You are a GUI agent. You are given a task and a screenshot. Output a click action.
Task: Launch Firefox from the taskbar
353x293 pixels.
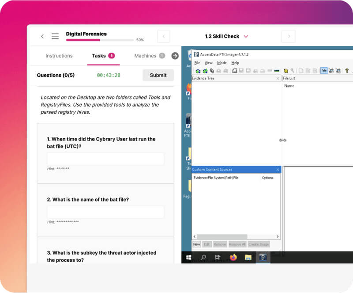pos(233,257)
